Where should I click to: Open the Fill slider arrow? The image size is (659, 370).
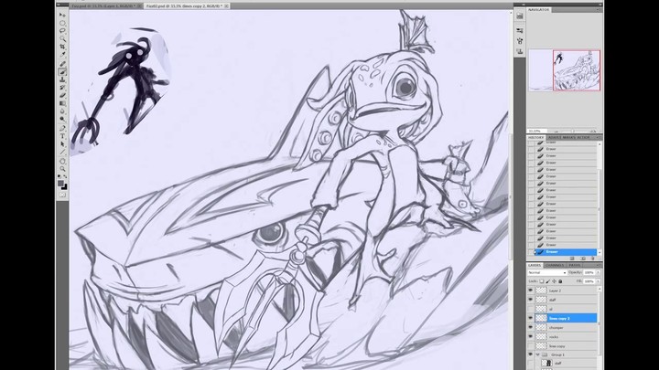(x=598, y=281)
